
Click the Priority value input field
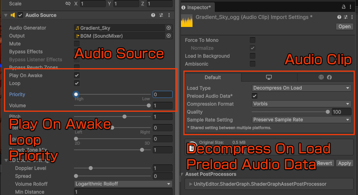[x=162, y=94]
